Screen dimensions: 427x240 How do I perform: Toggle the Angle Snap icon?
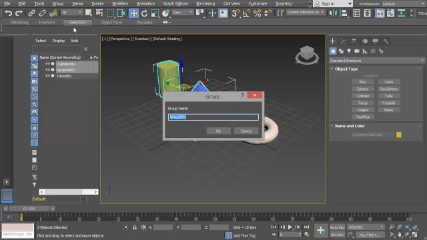(246, 13)
